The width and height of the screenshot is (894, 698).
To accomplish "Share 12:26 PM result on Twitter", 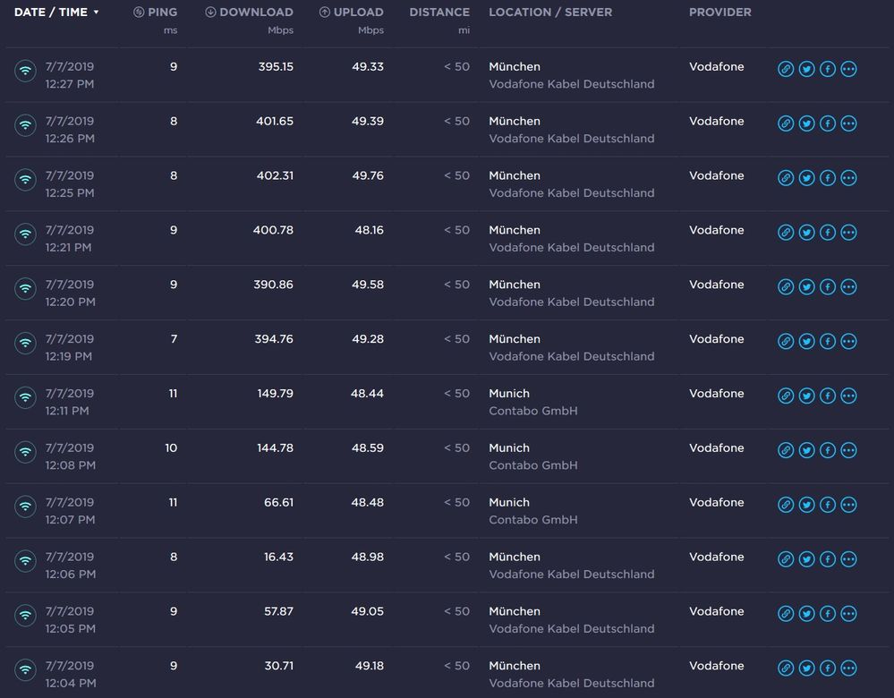I will tap(806, 123).
